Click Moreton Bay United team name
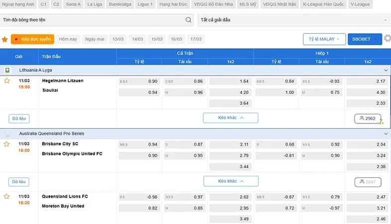The image size is (391, 224). tap(63, 206)
